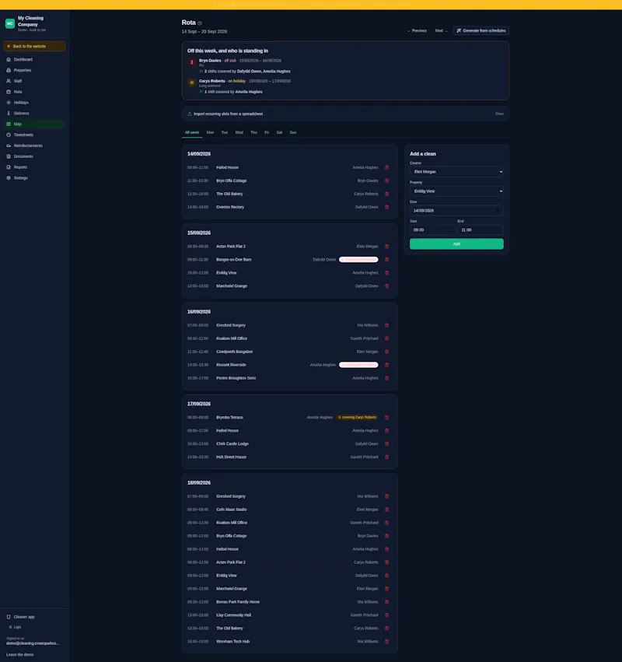Click the Cefn Mawr Studio property name
This screenshot has height=662, width=622.
(231, 510)
